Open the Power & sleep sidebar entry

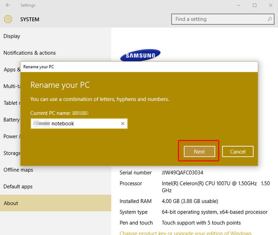[x=12, y=136]
